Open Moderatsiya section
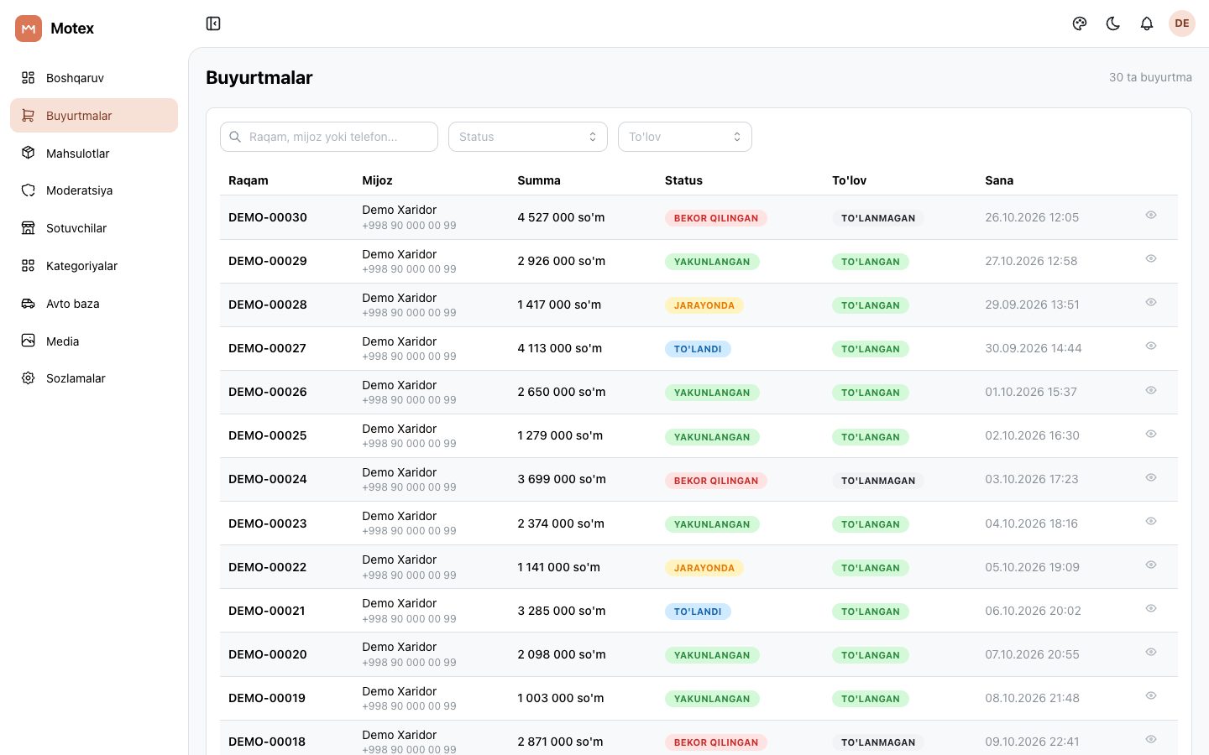 tap(94, 190)
